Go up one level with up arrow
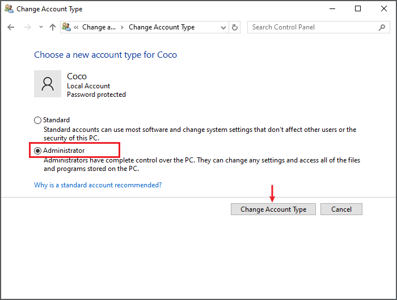397x300 pixels. (x=53, y=27)
